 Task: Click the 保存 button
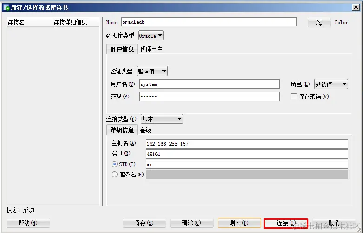[144, 223]
